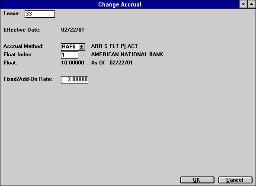
Task: Focus the Lease number field
Action: [x=40, y=14]
